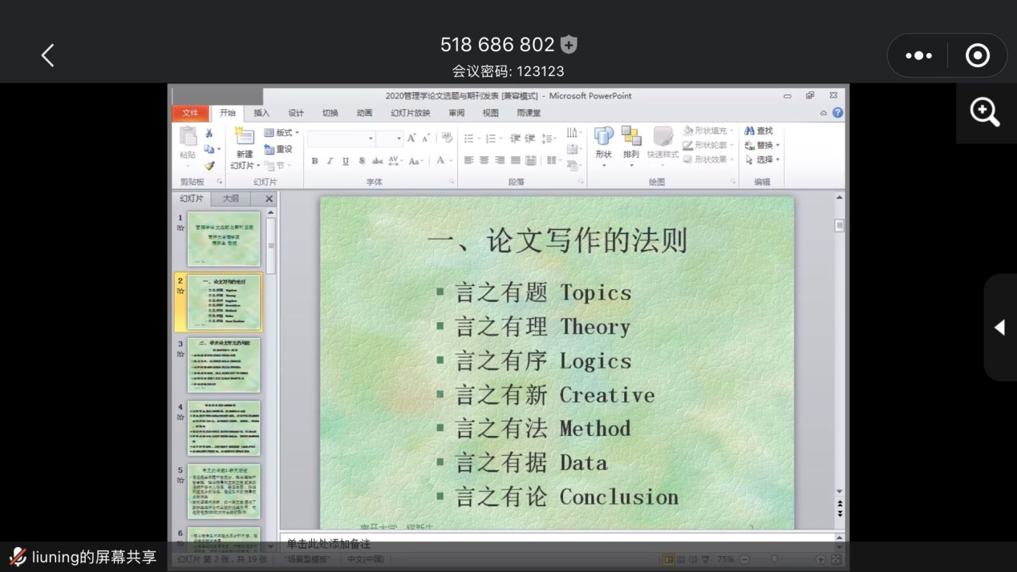Click the numbered list icon
Viewport: 1017px width, 572px height.
click(x=492, y=139)
